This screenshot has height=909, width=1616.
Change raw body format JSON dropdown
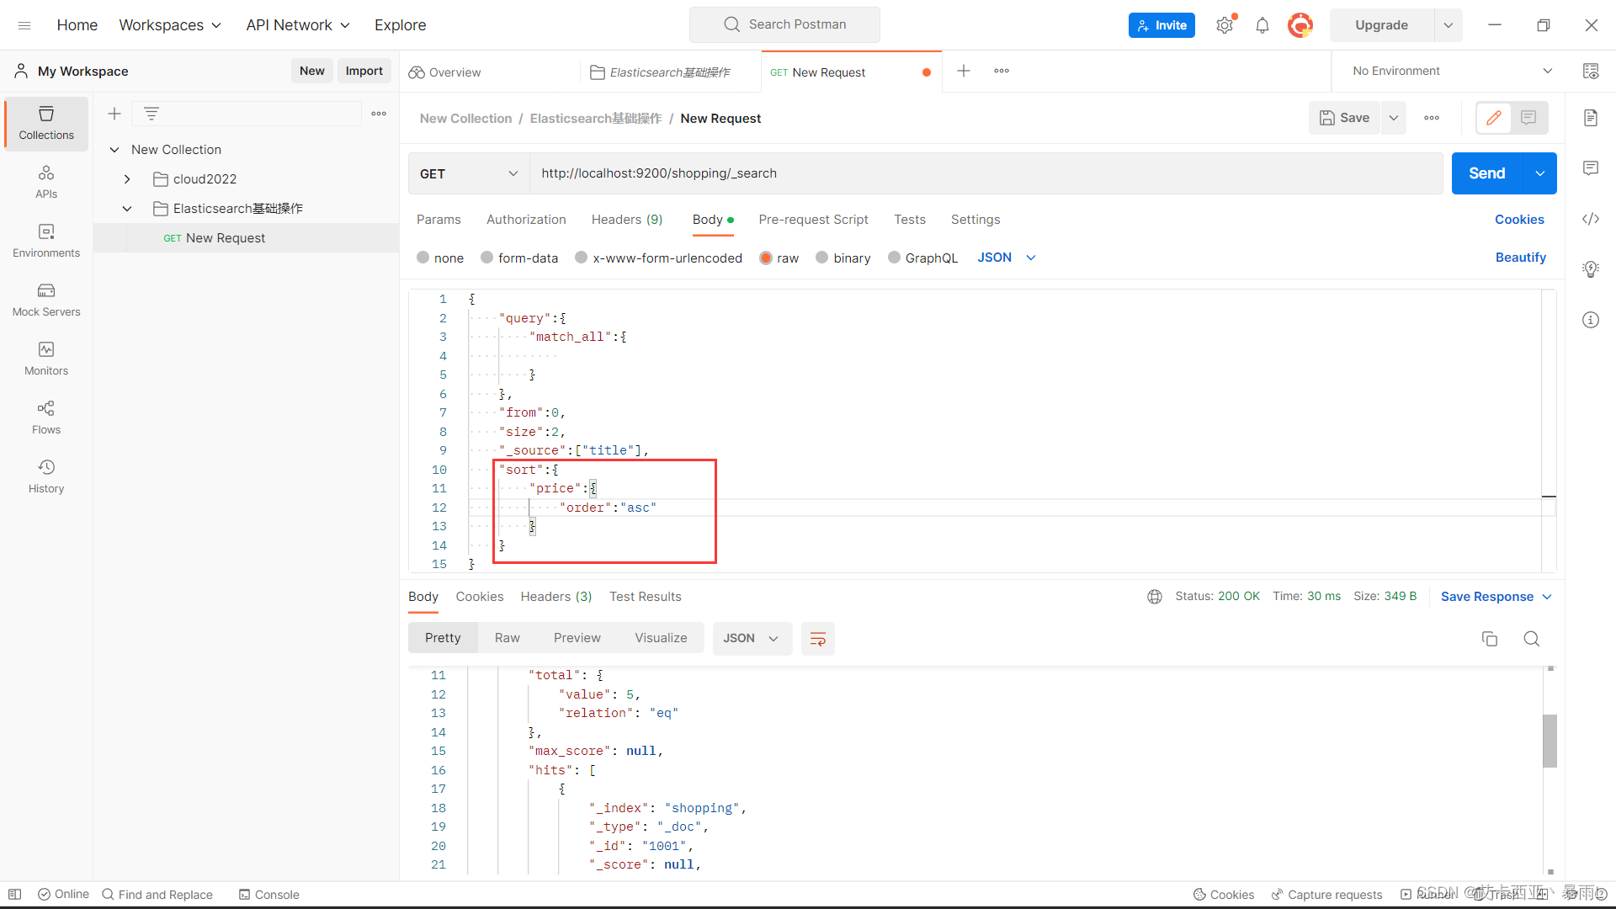tap(1007, 258)
